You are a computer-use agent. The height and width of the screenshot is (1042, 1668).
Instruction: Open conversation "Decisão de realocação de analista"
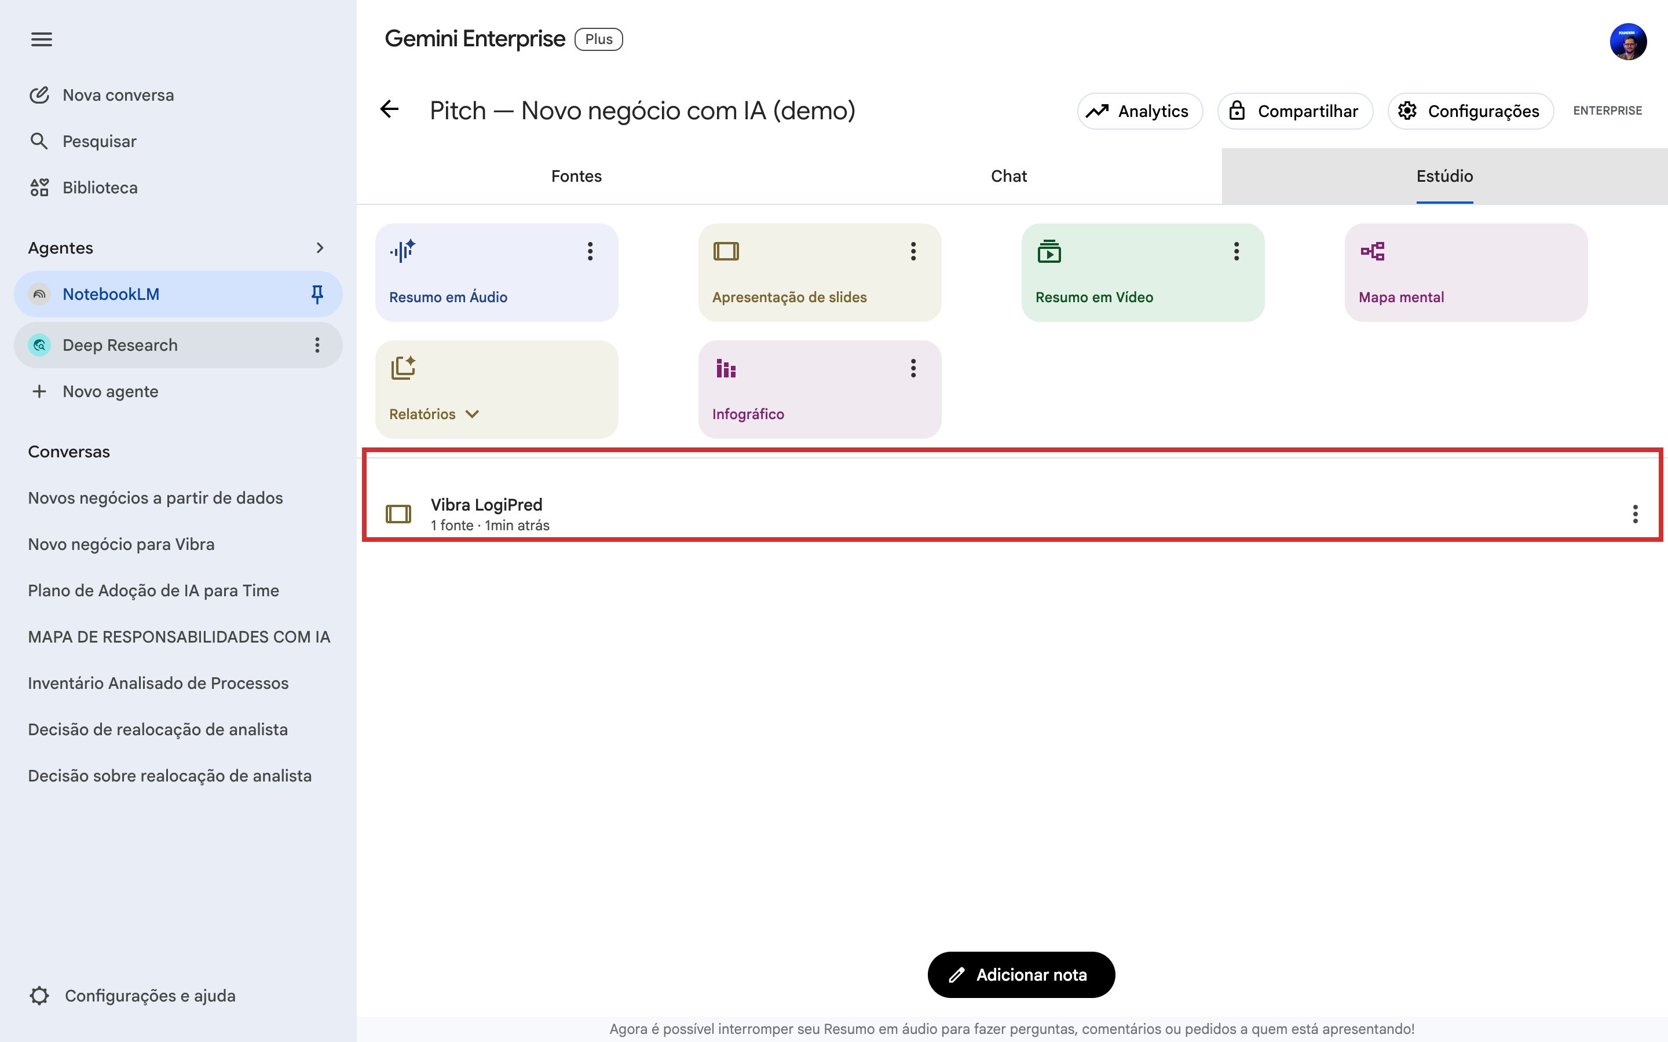click(158, 729)
